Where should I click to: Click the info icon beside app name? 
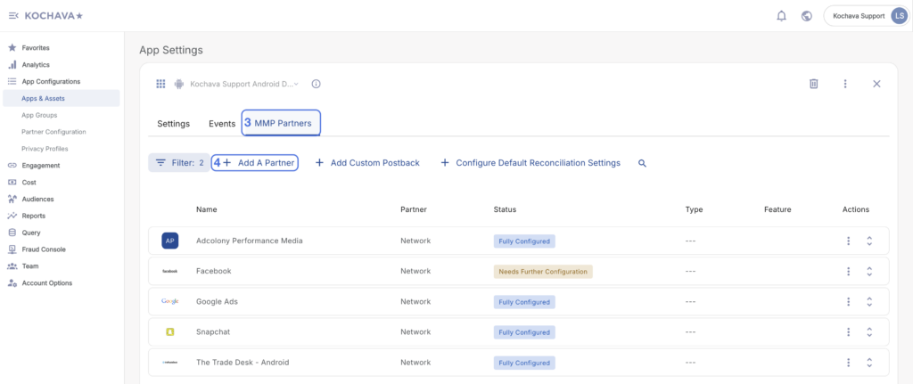pyautogui.click(x=316, y=84)
